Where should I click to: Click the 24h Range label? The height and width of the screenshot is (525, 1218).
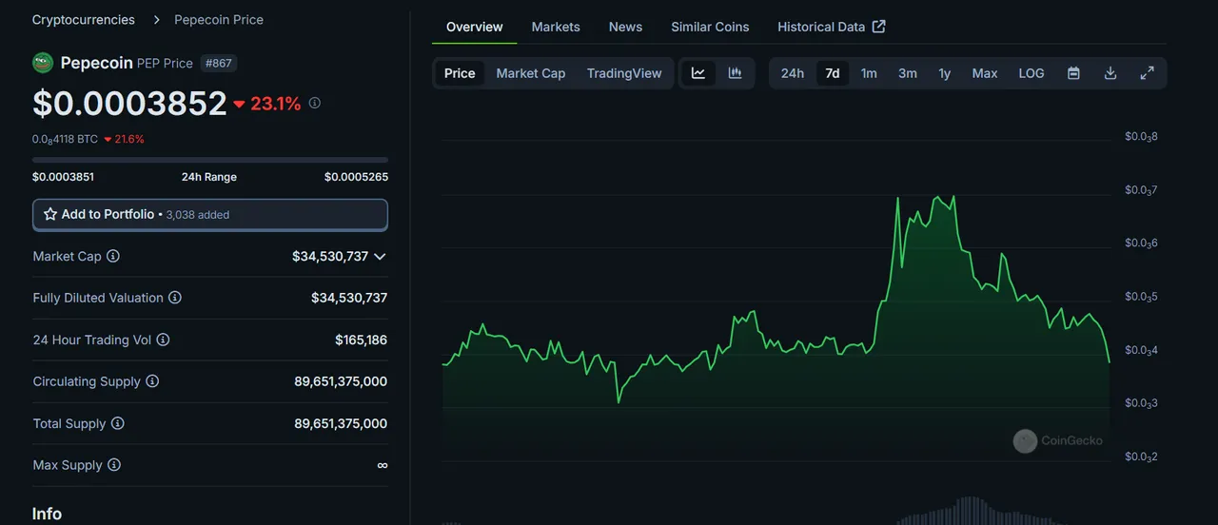point(209,177)
